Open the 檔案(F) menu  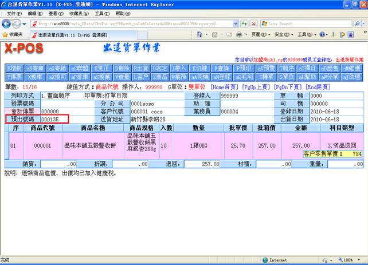tap(13, 13)
